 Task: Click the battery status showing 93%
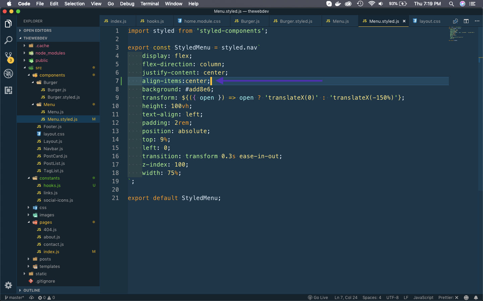398,4
